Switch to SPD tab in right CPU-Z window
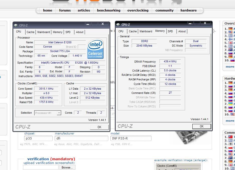Screen dimensions: 235x170 coord(170,31)
